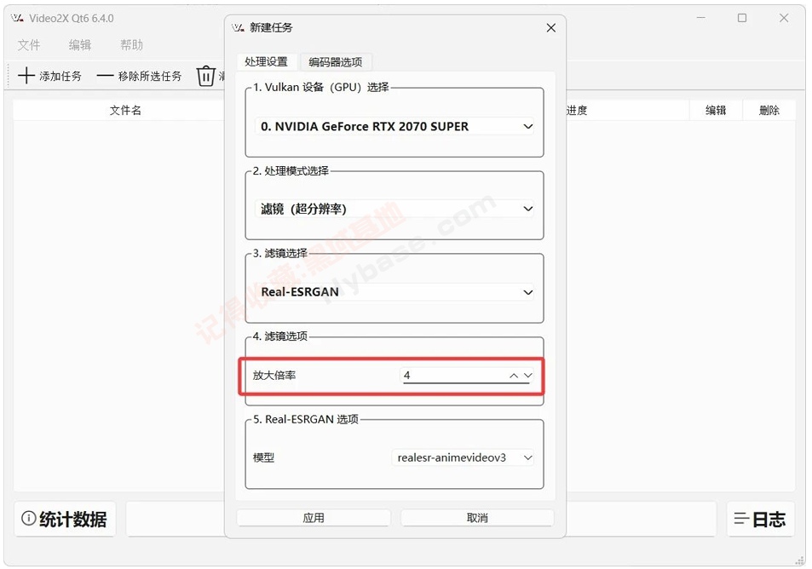The image size is (812, 569).
Task: Click the 日志 button label
Action: (769, 519)
